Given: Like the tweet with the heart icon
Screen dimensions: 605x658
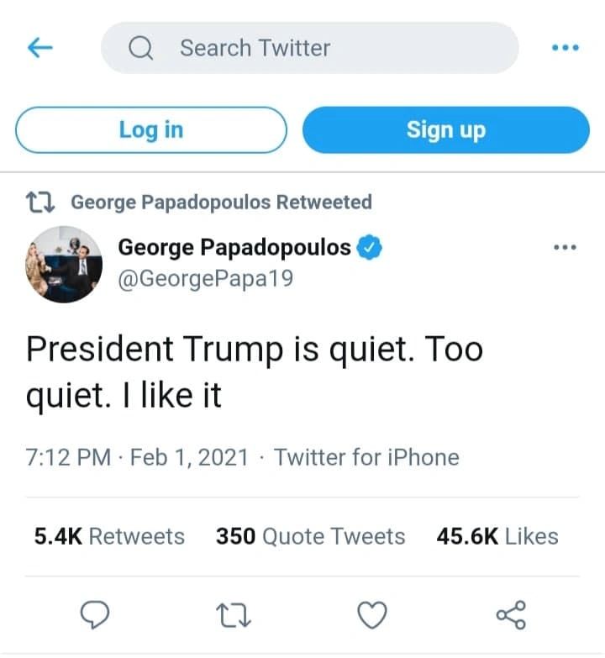Looking at the screenshot, I should pyautogui.click(x=372, y=615).
